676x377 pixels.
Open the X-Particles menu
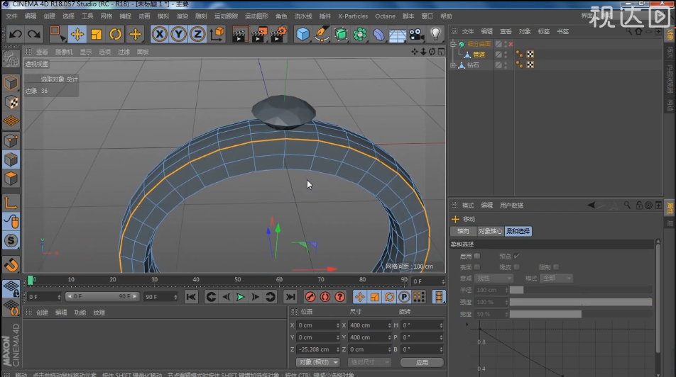[353, 16]
